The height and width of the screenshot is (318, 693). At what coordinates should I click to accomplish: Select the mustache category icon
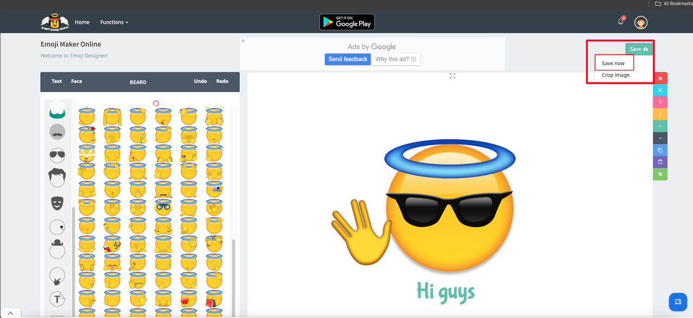57,132
